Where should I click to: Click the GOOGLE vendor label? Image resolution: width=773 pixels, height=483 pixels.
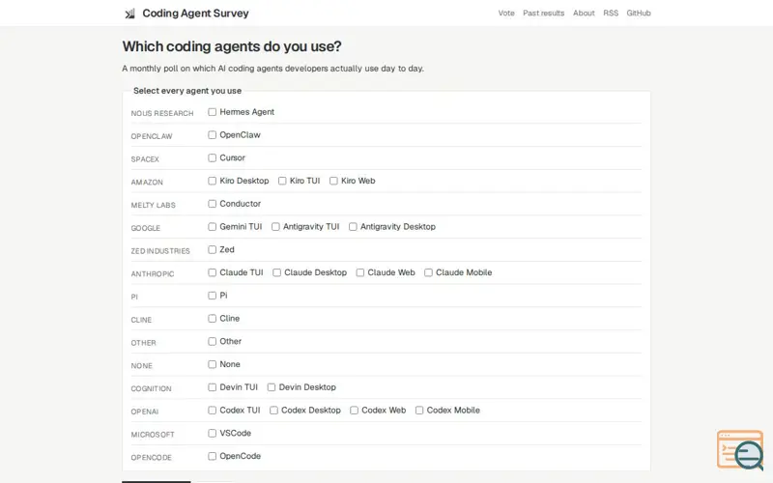pyautogui.click(x=146, y=228)
